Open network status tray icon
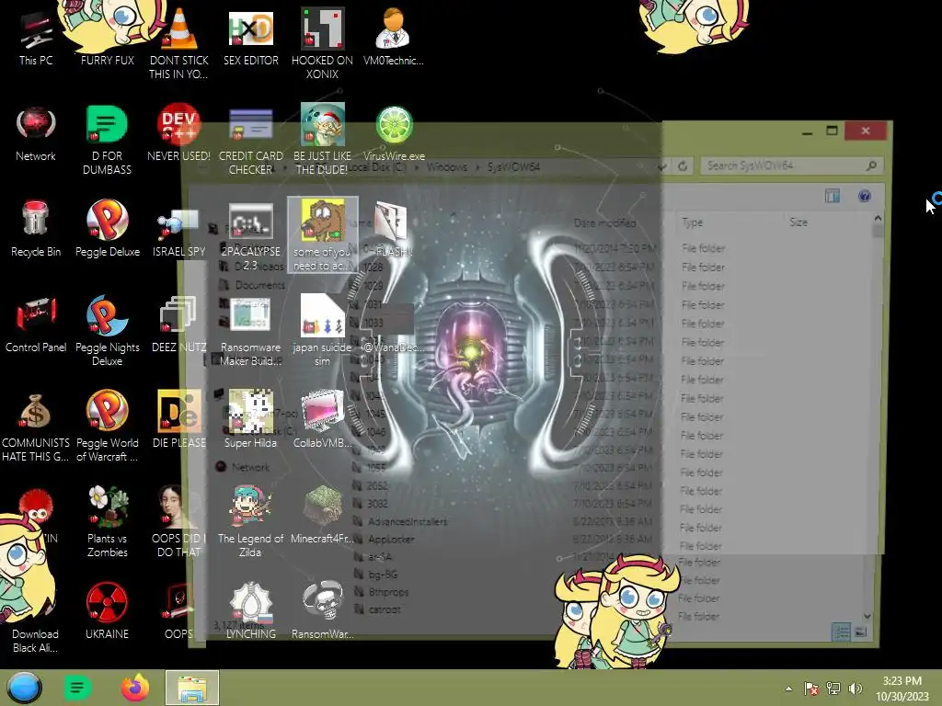Viewport: 942px width, 706px height. [833, 689]
